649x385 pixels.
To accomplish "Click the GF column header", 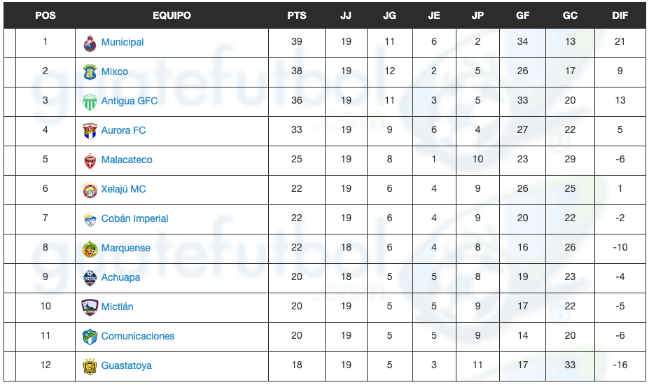I will pyautogui.click(x=522, y=15).
